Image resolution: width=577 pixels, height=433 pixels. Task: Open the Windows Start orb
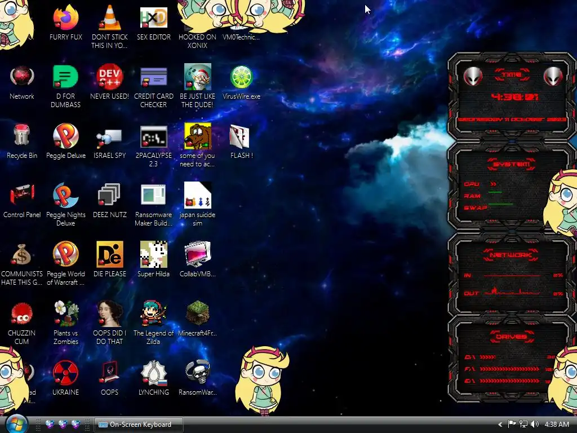click(x=16, y=424)
